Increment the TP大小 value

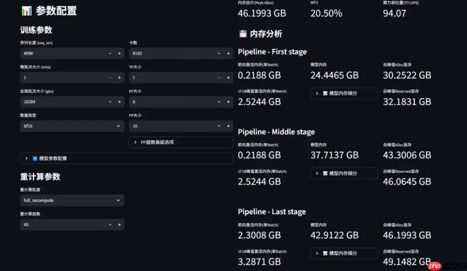(x=228, y=78)
